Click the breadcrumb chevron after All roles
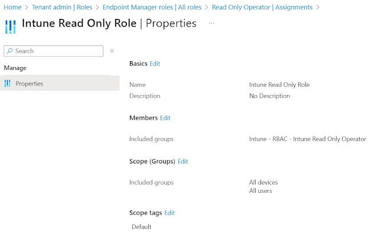378x243 pixels. point(207,8)
